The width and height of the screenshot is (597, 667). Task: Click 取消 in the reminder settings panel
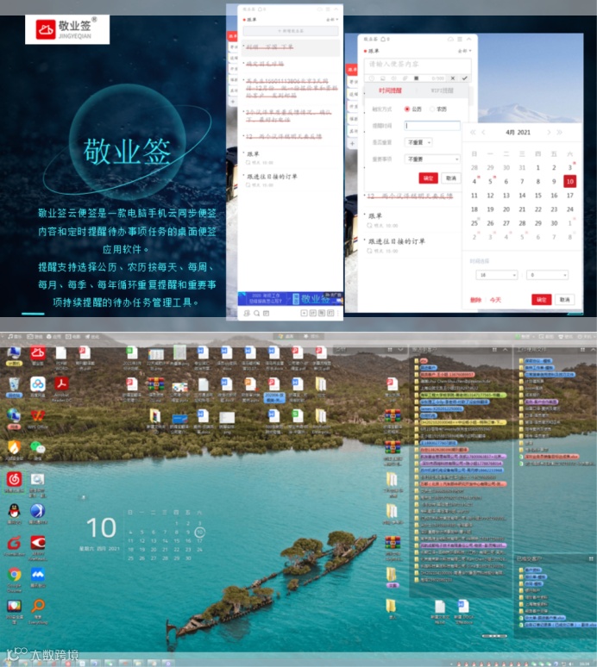pyautogui.click(x=451, y=178)
